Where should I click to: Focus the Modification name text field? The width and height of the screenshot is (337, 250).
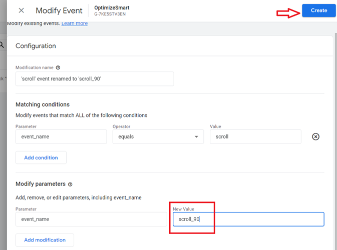click(95, 79)
